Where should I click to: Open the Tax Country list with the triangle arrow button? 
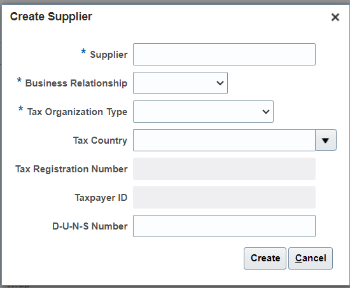[326, 140]
